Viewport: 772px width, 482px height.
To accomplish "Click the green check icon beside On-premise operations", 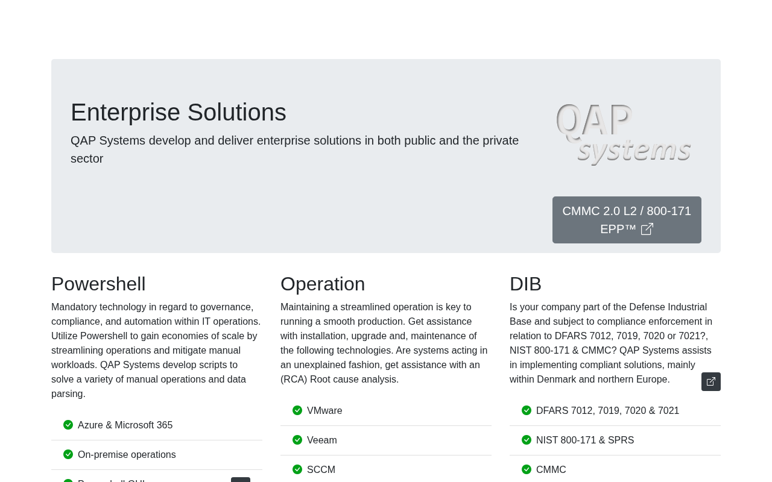I will (x=68, y=454).
